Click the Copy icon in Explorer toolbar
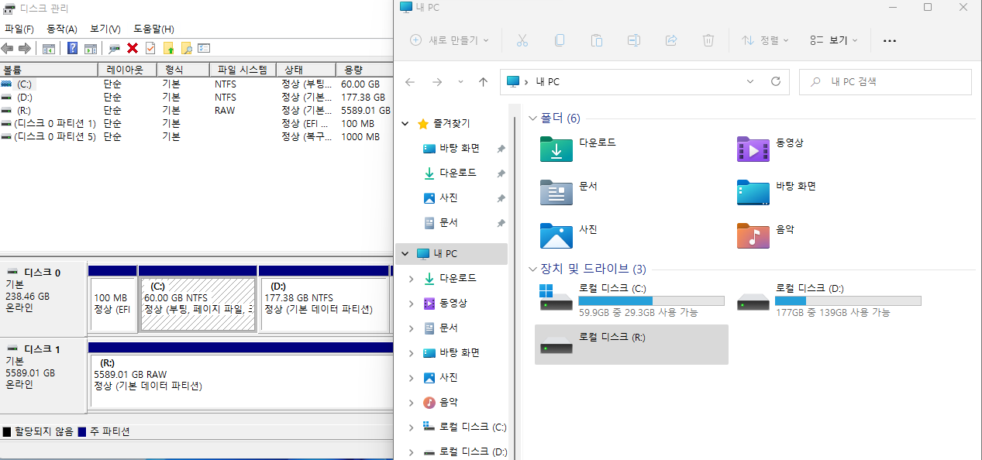The height and width of the screenshot is (460, 982). pos(559,40)
